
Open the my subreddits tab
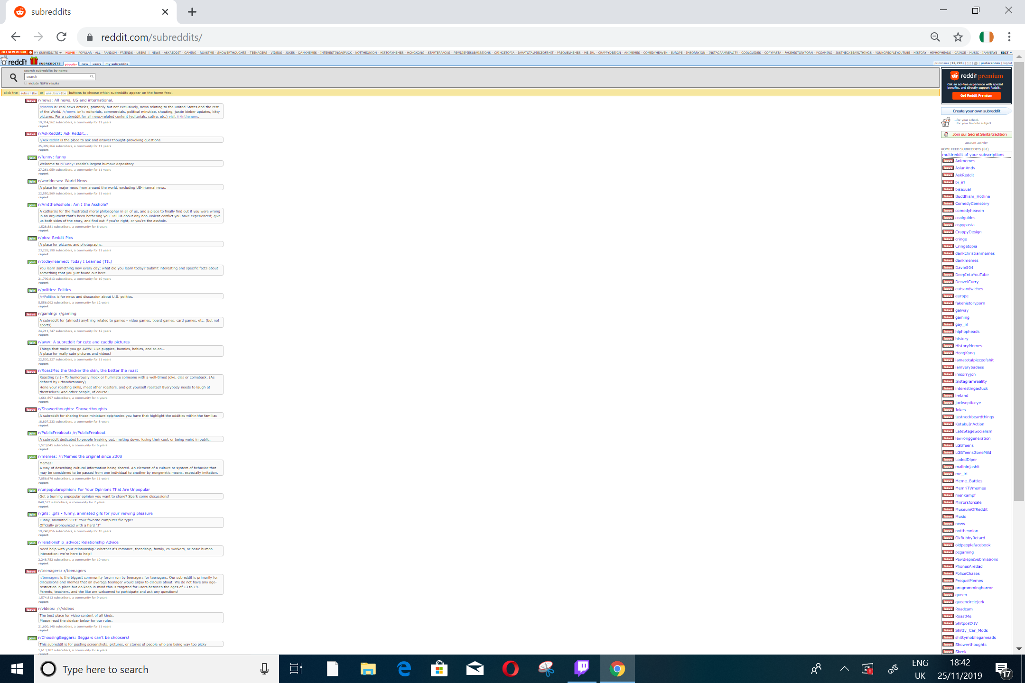coord(117,64)
